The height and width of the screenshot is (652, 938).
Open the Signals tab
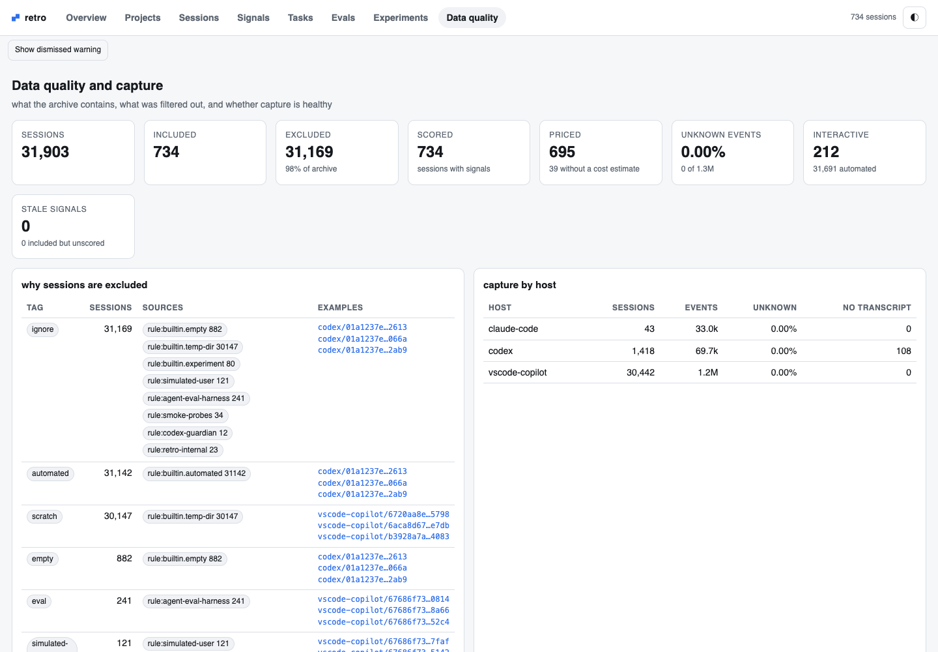click(253, 18)
